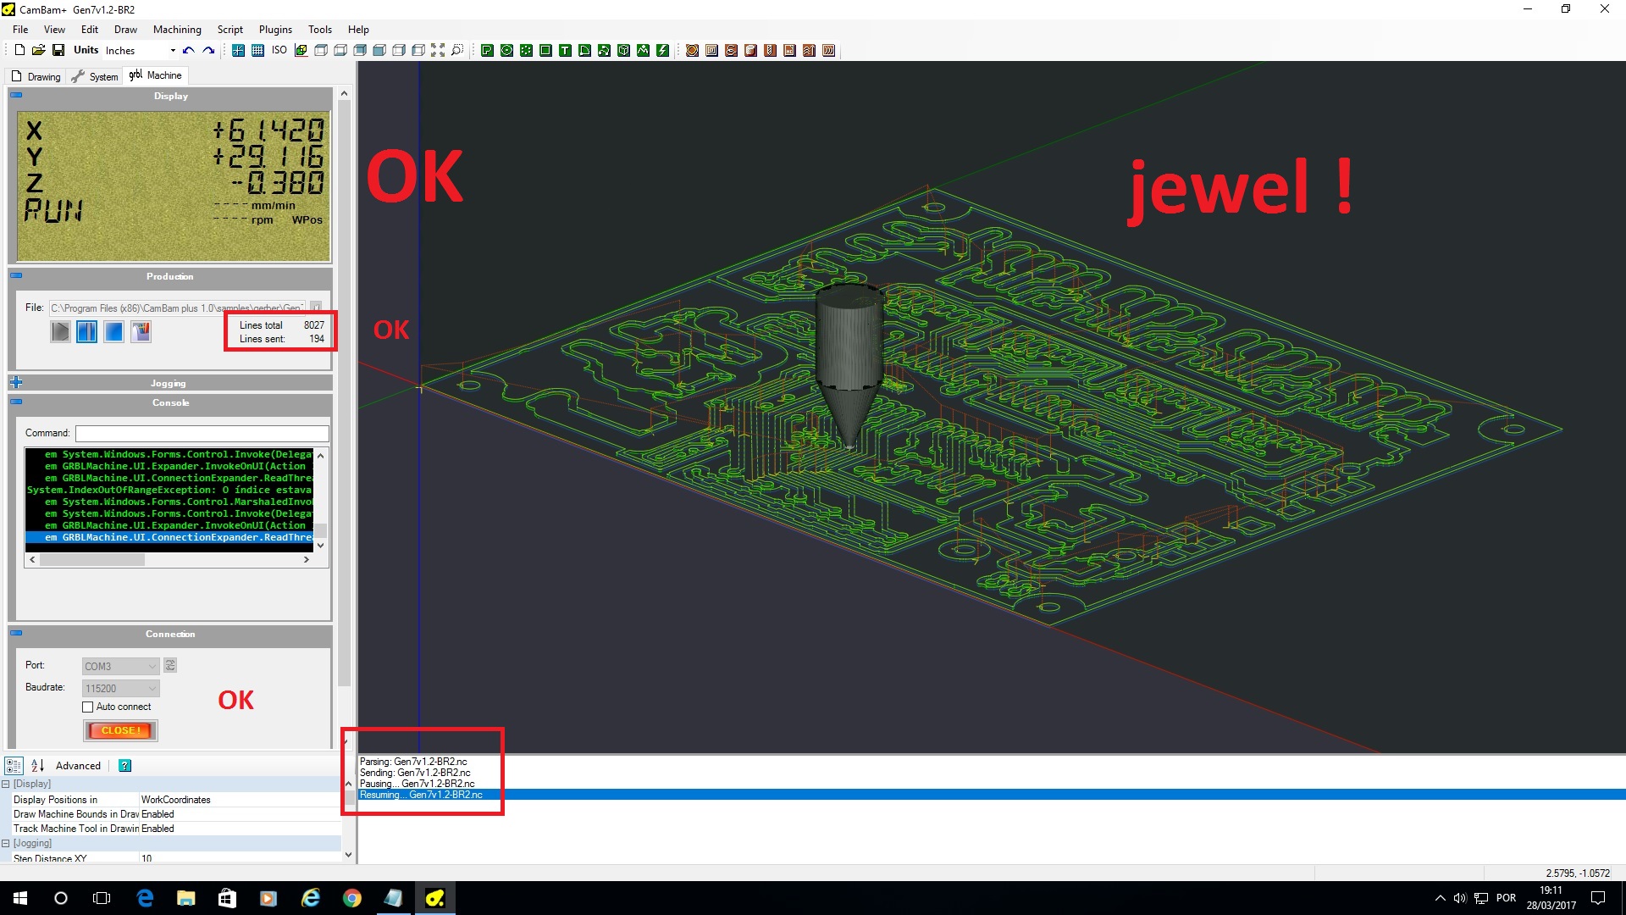This screenshot has height=915, width=1626.
Task: Undo the last action
Action: pos(188,50)
